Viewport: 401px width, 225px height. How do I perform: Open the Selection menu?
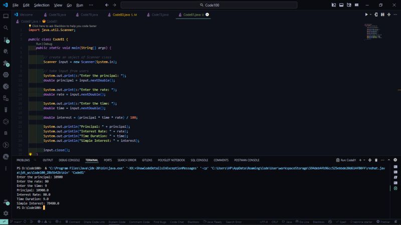(x=42, y=5)
